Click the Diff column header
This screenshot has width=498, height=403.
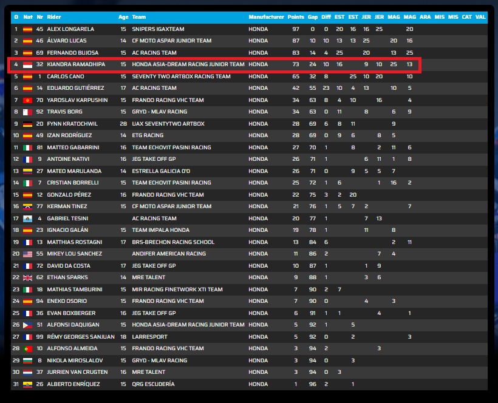(x=326, y=17)
